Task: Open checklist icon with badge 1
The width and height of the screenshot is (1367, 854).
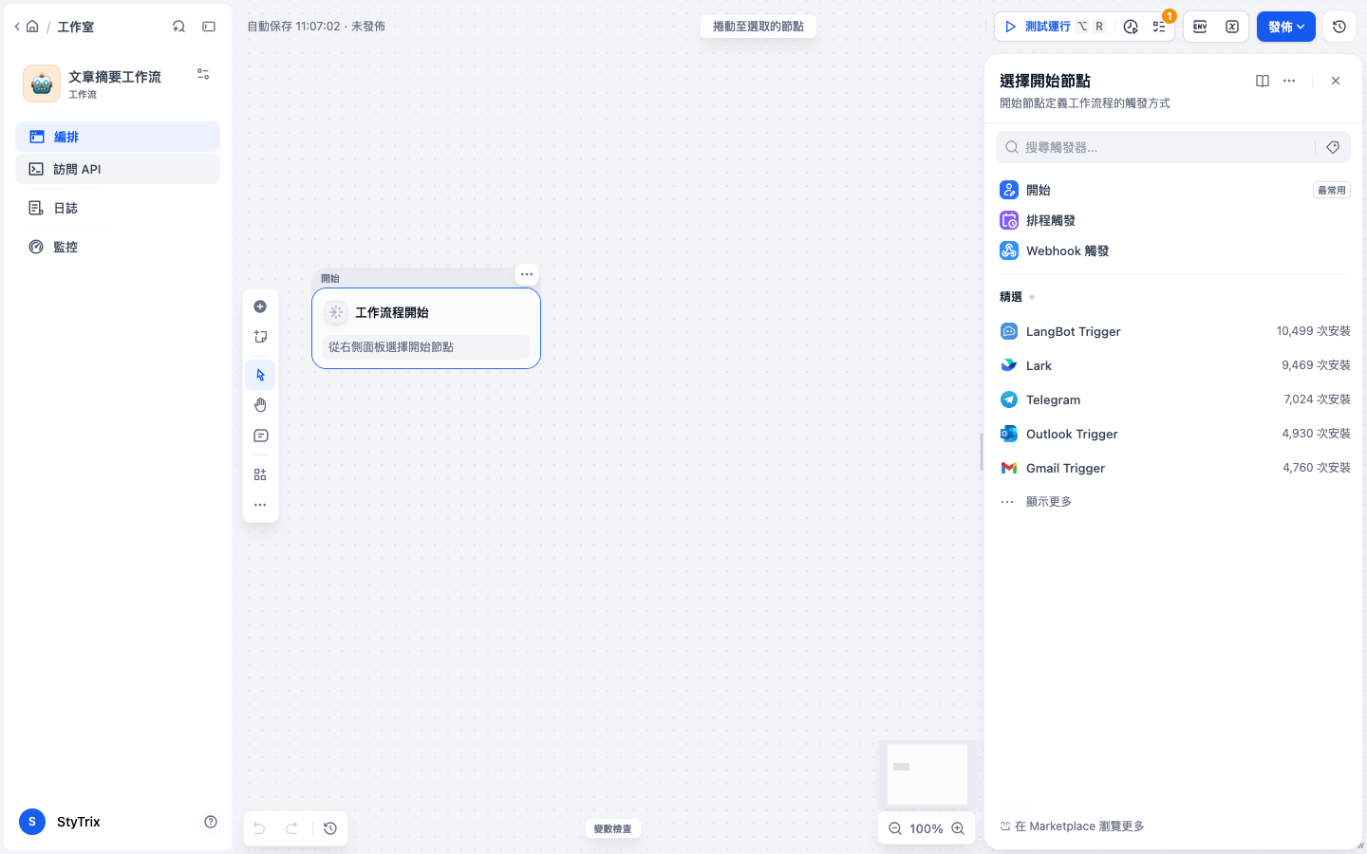Action: (1159, 27)
